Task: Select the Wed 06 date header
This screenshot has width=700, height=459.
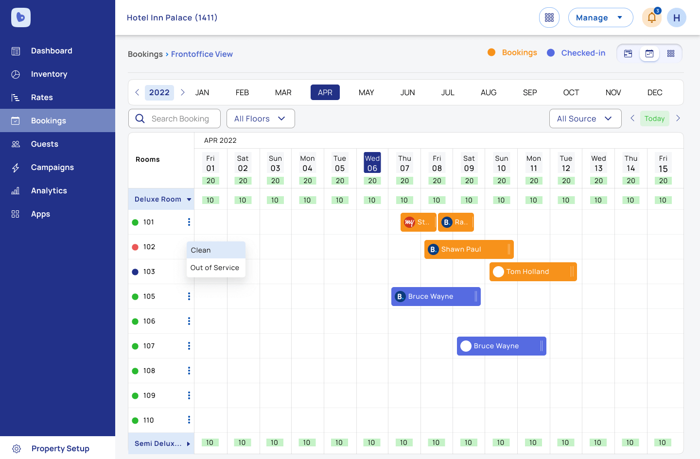Action: (372, 163)
